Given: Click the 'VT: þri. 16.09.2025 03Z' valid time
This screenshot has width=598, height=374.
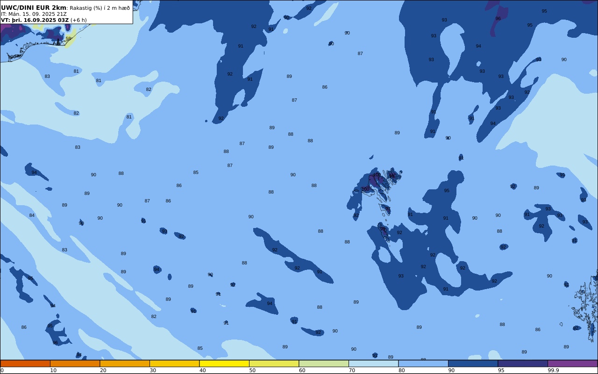Looking at the screenshot, I should point(35,20).
